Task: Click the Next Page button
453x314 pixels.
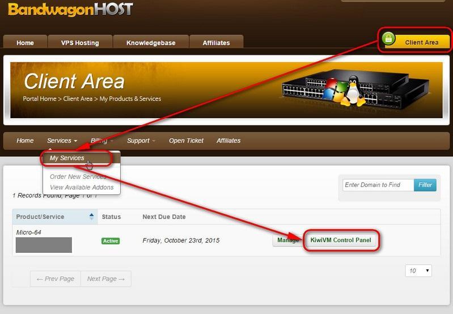Action: pyautogui.click(x=106, y=279)
